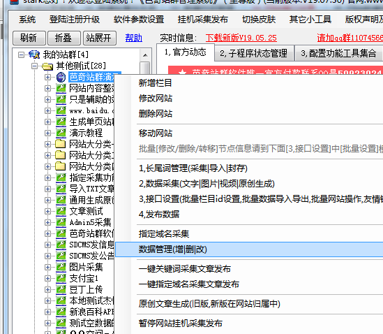Click the green site icon next to 支付宝1
The height and width of the screenshot is (334, 383).
pos(61,279)
